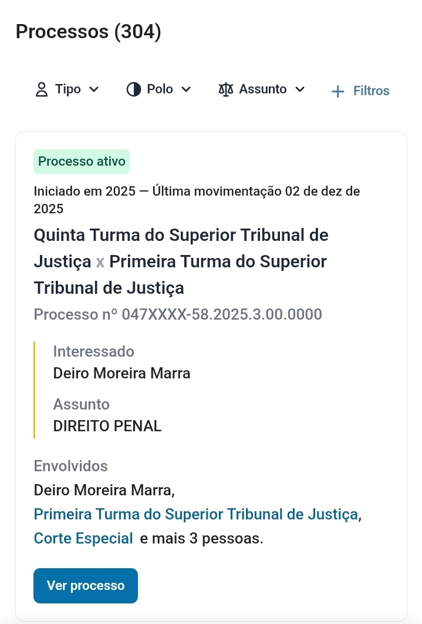This screenshot has height=624, width=422.
Task: Expand the Assunto dropdown chevron
Action: click(300, 89)
